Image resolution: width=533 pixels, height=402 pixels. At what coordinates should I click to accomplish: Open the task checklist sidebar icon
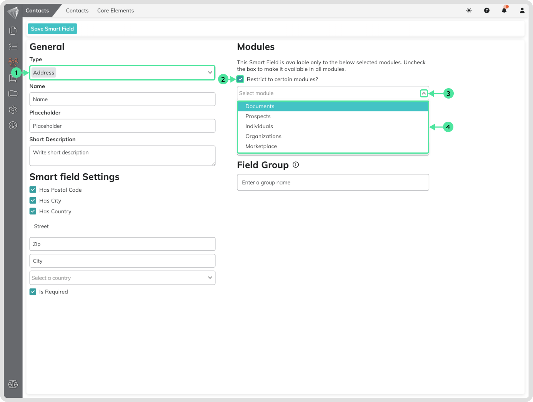[x=13, y=47]
